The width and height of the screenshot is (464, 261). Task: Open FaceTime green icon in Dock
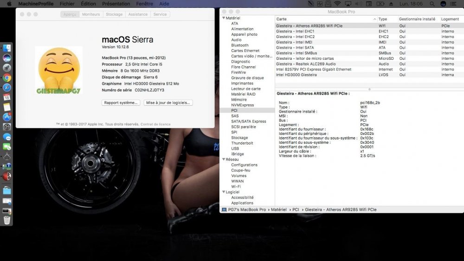pyautogui.click(x=7, y=146)
